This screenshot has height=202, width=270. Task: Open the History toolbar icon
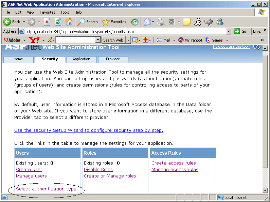coord(134,22)
